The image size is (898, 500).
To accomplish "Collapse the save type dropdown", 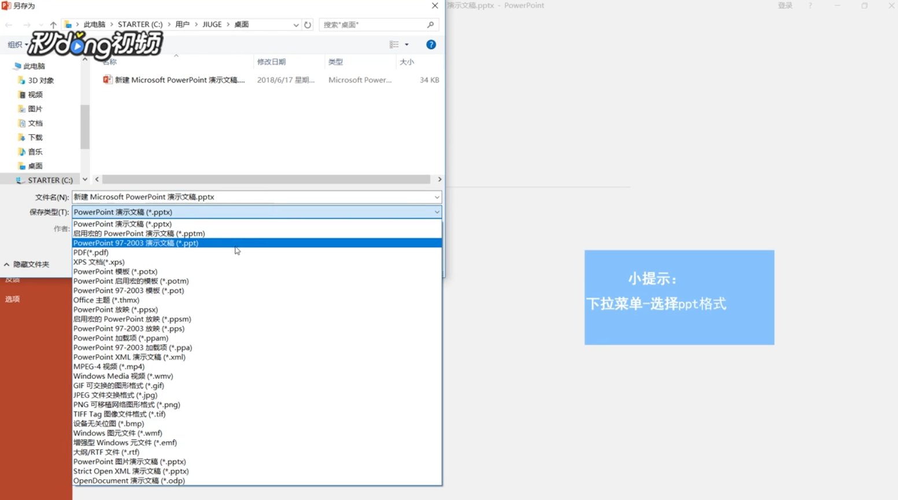I will pyautogui.click(x=437, y=212).
